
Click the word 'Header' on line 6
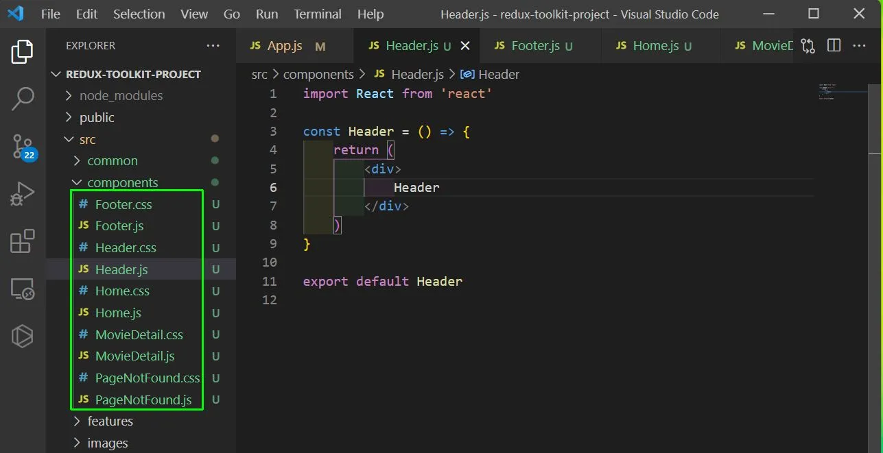416,187
